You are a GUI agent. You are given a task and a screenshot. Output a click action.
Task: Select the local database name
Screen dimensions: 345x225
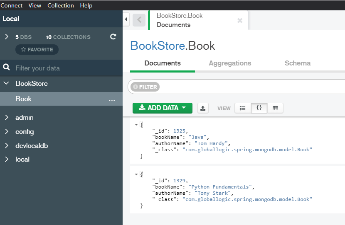pyautogui.click(x=22, y=160)
